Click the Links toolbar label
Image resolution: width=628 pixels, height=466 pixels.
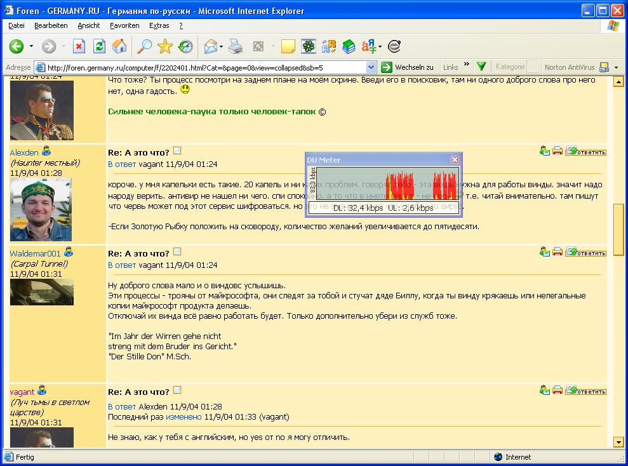point(451,67)
